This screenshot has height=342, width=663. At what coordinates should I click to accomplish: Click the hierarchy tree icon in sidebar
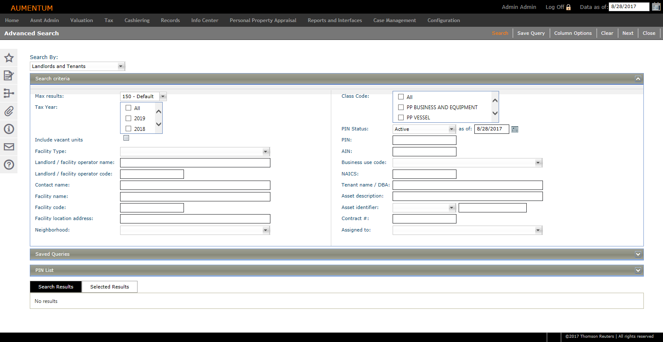[9, 93]
